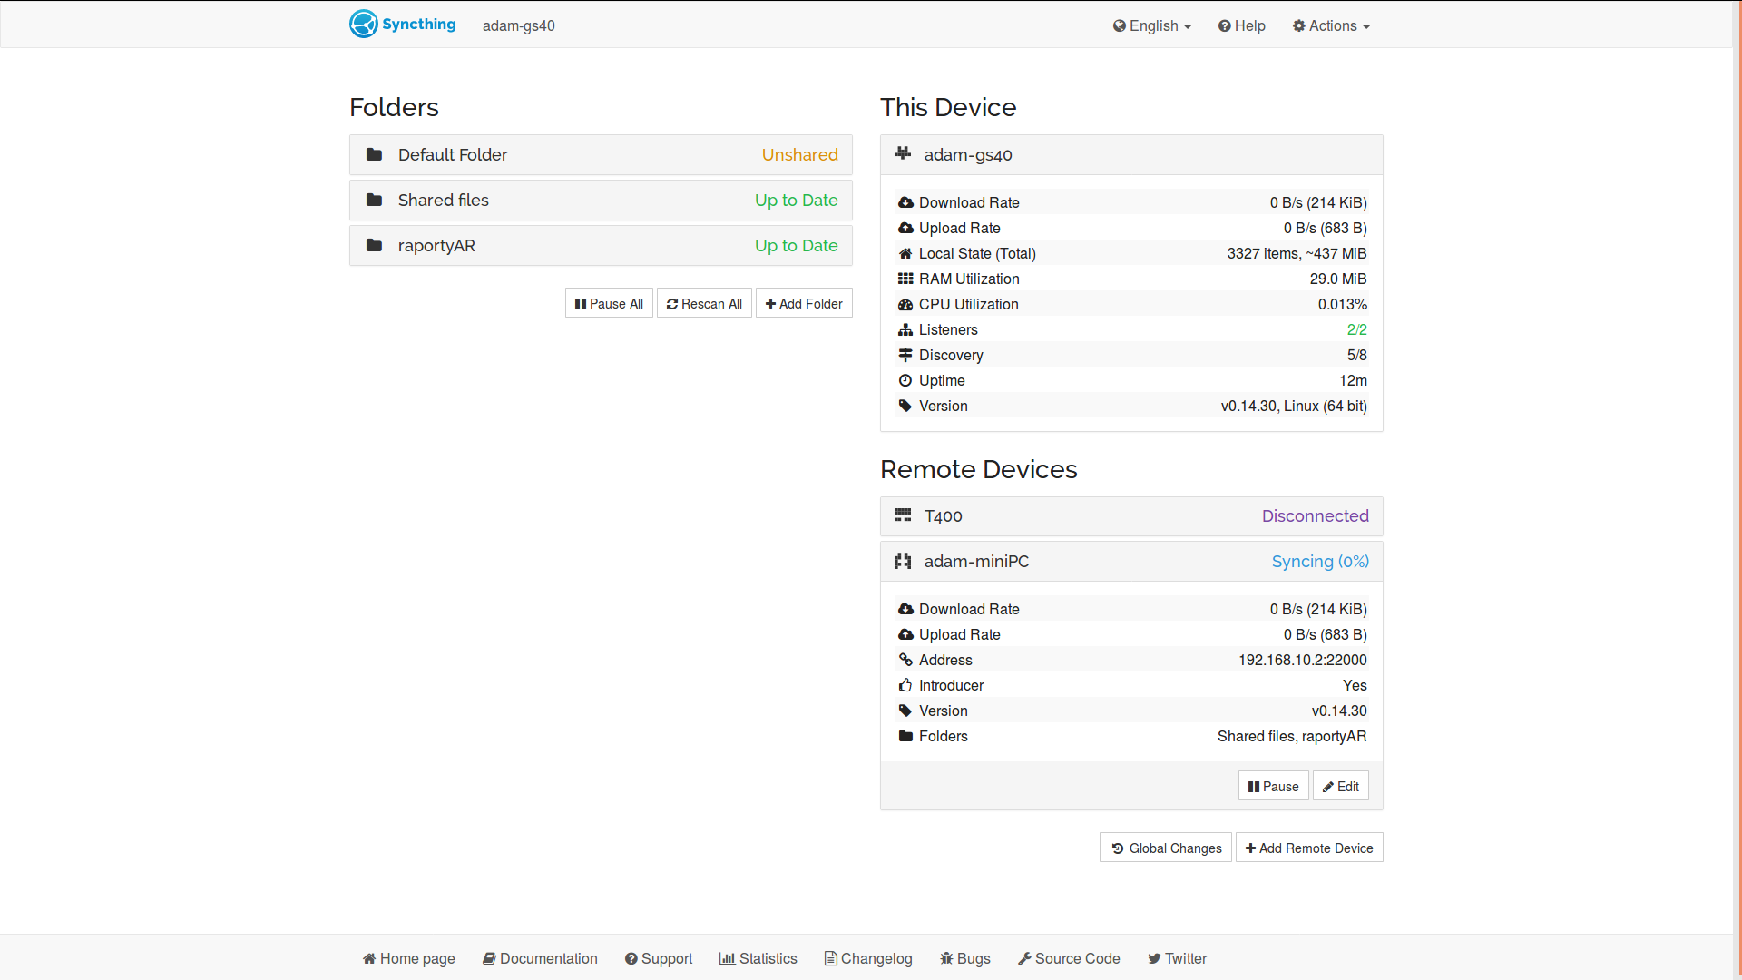Click the Syncthing logo

tap(364, 24)
